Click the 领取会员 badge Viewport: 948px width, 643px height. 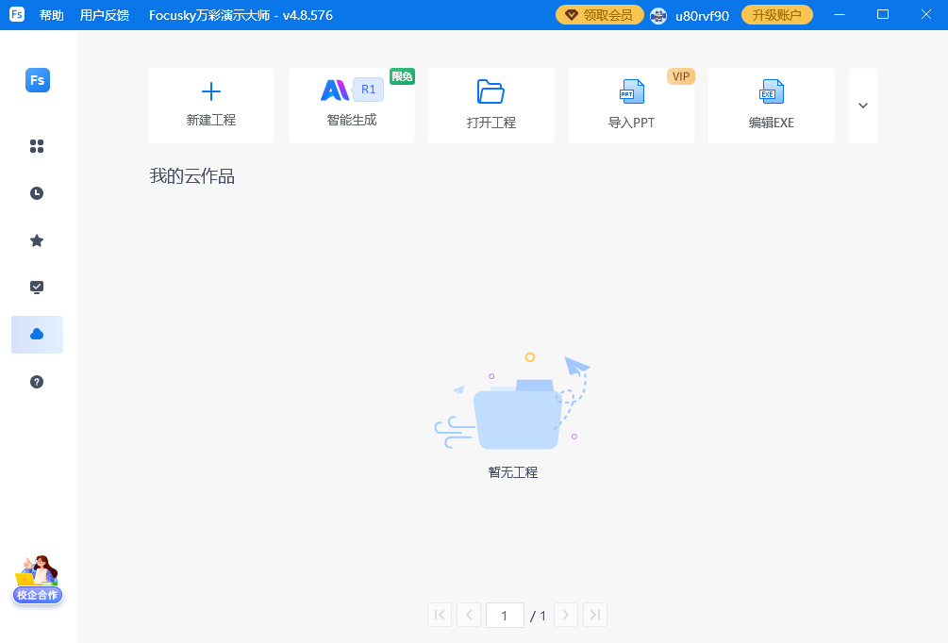[x=599, y=15]
